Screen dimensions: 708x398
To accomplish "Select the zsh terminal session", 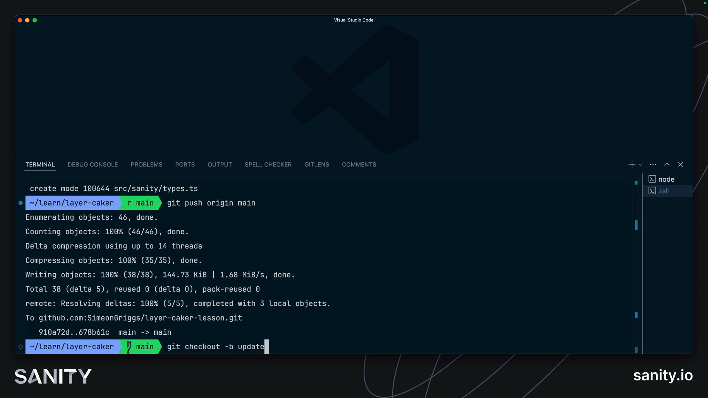I will tap(668, 191).
